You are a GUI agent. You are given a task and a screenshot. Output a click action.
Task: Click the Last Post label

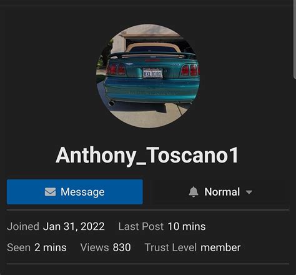click(141, 226)
